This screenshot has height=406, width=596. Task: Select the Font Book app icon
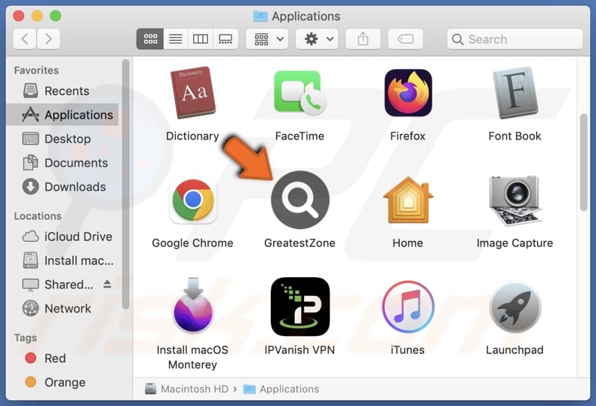tap(515, 93)
